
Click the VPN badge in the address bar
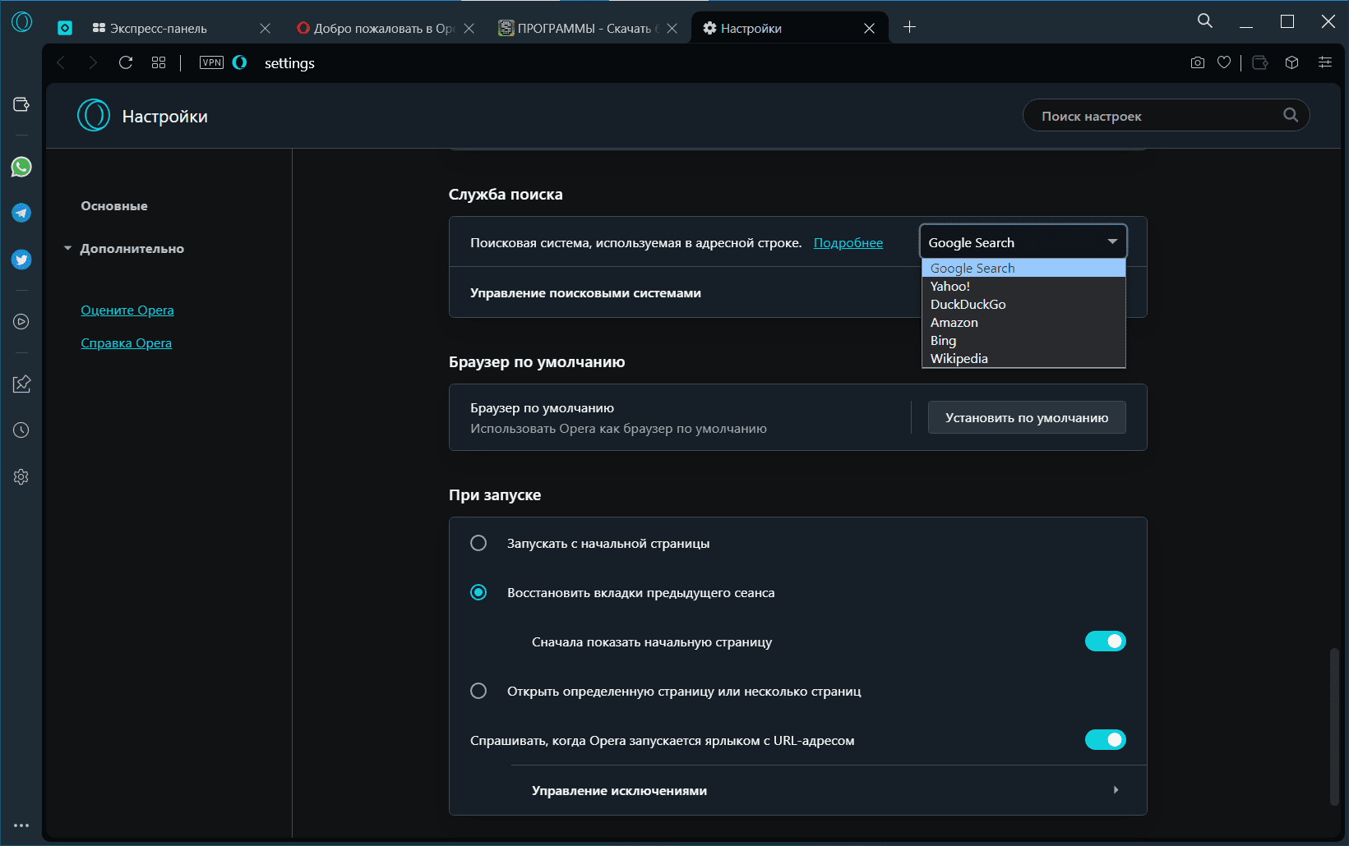(211, 62)
